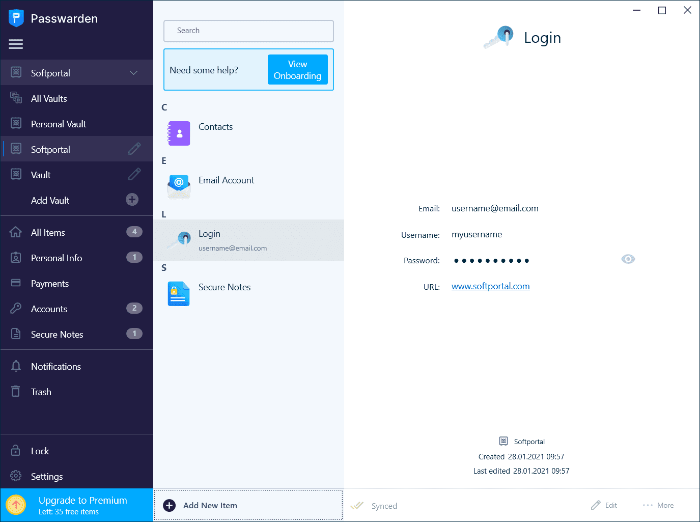Click the myusername value
The image size is (700, 522).
coord(477,234)
